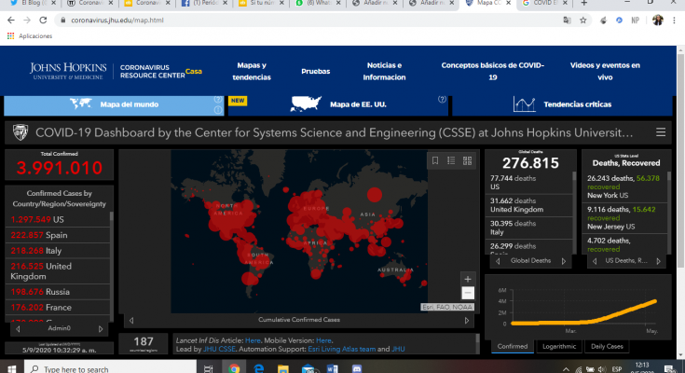Select the Tendencias críticas tab
The image size is (685, 373).
562,105
